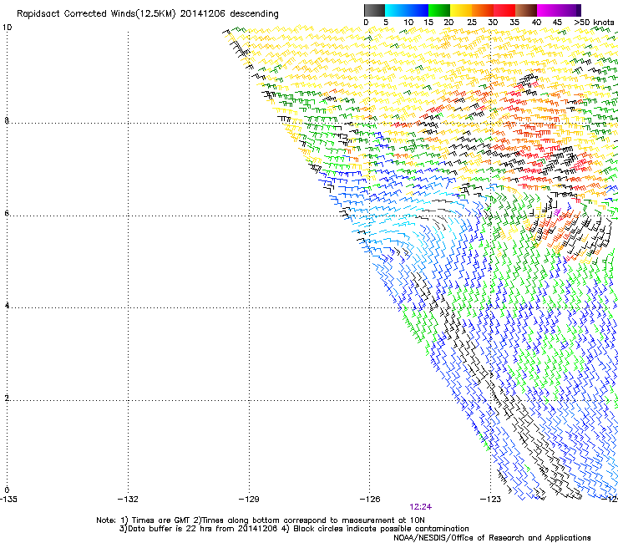Click the 6 latitude axis label
This screenshot has height=543, width=618.
(7, 213)
